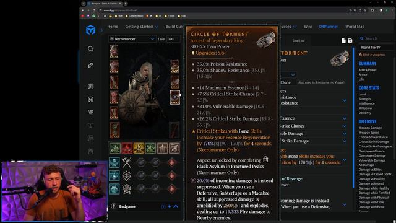The image size is (396, 223).
Task: Click the bone spear skill icon
Action: pos(174,148)
